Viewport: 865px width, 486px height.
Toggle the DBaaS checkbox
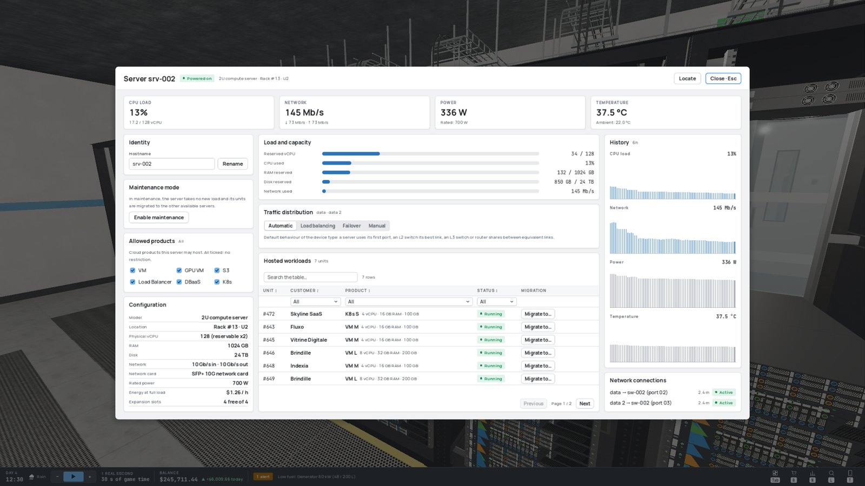tap(179, 282)
